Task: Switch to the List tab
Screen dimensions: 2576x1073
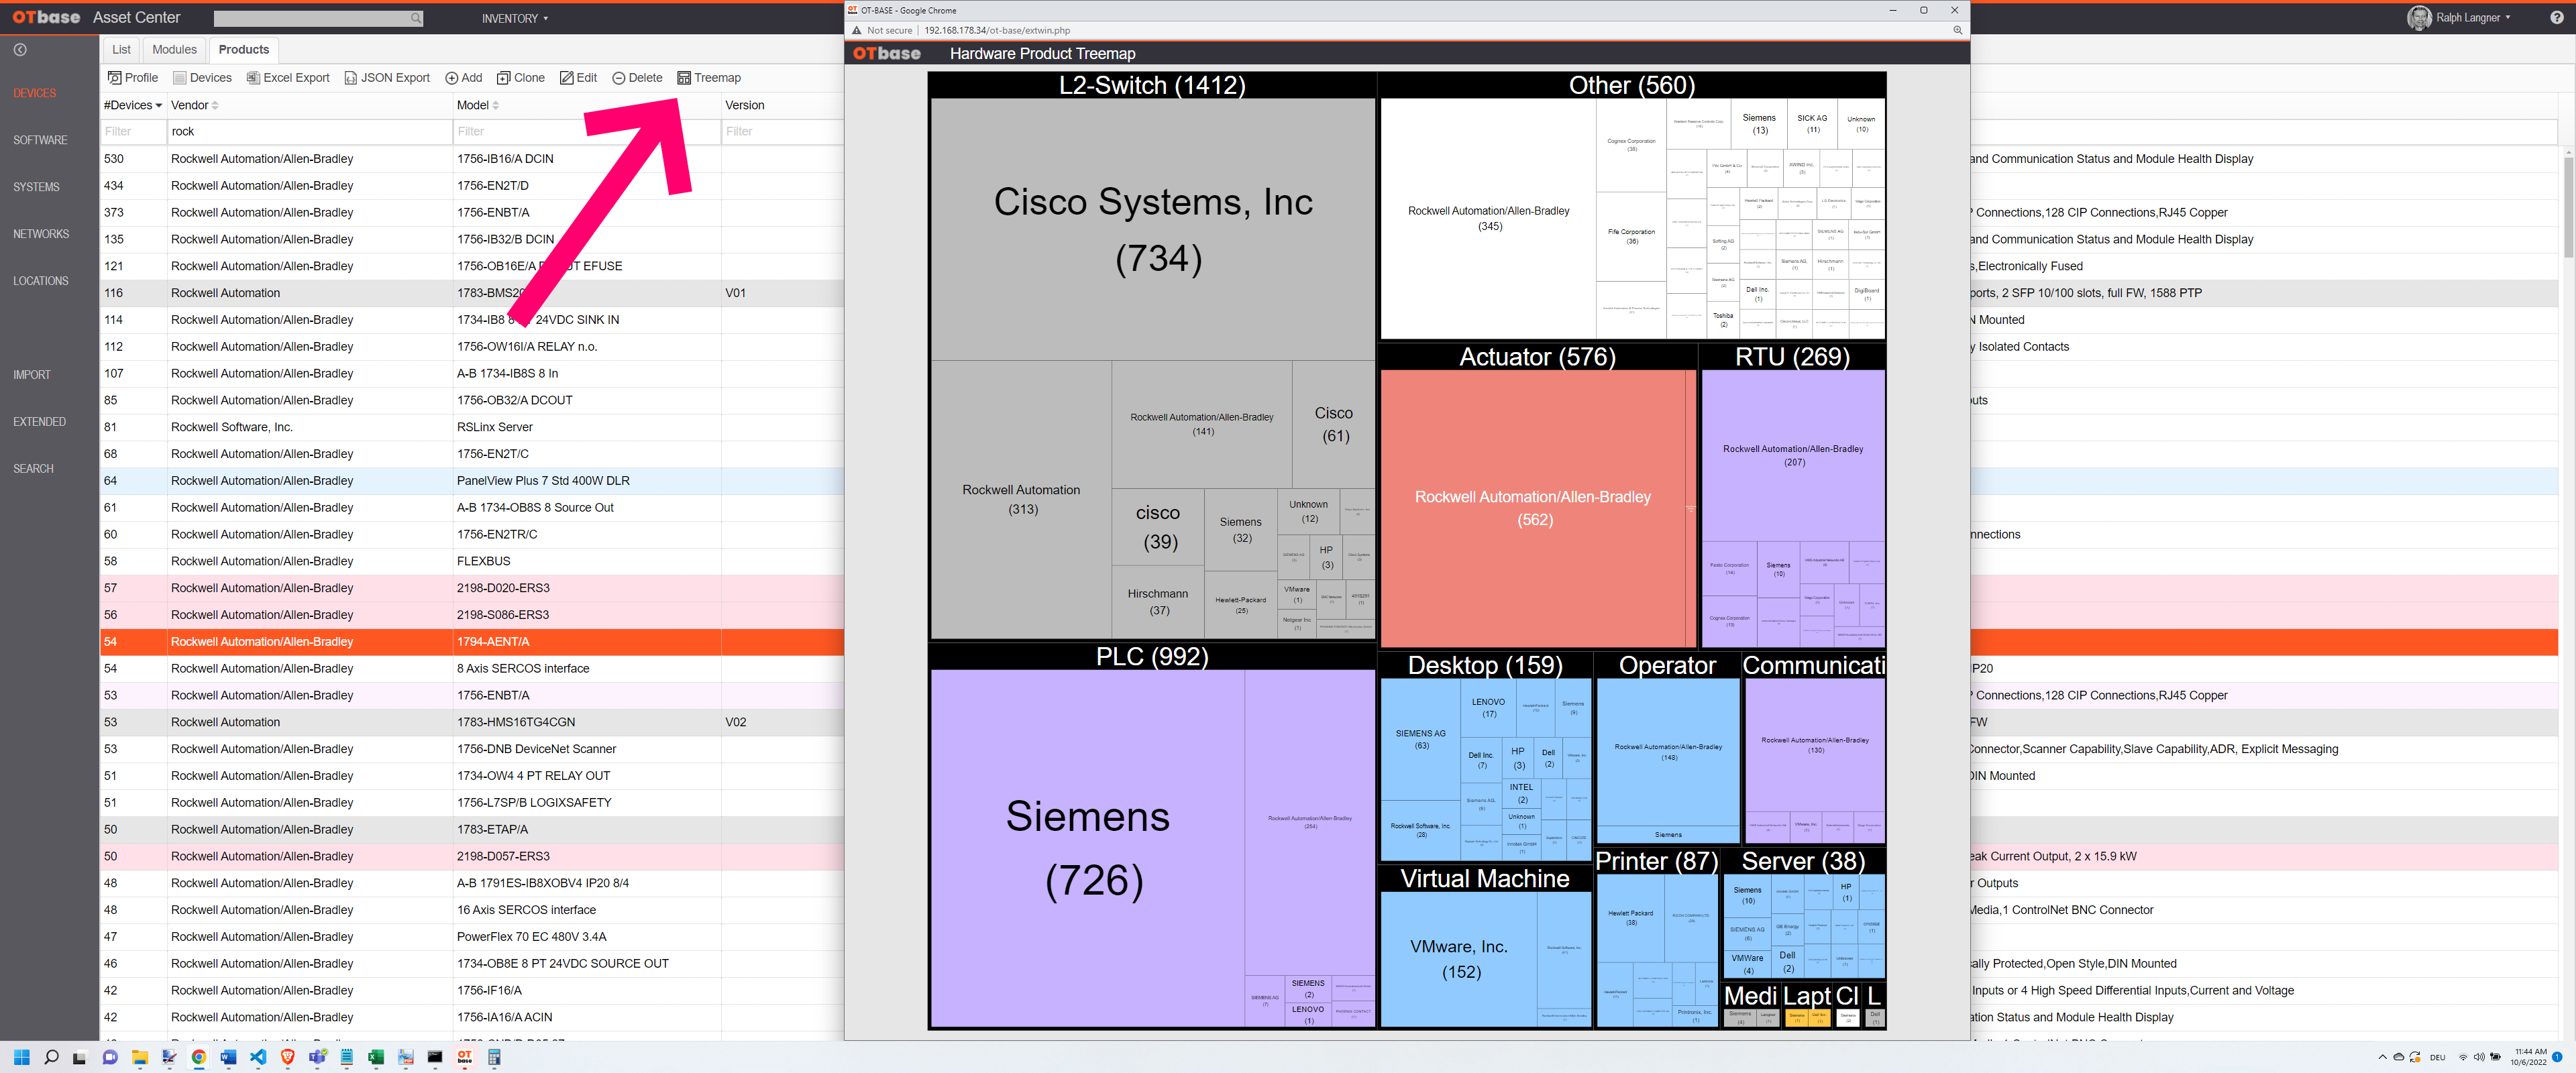Action: (121, 49)
